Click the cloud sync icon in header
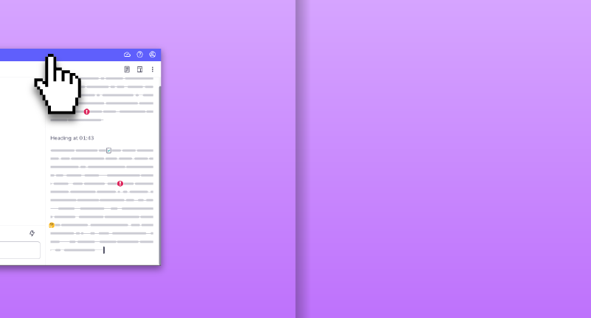Screen dimensions: 591x318 coord(127,55)
